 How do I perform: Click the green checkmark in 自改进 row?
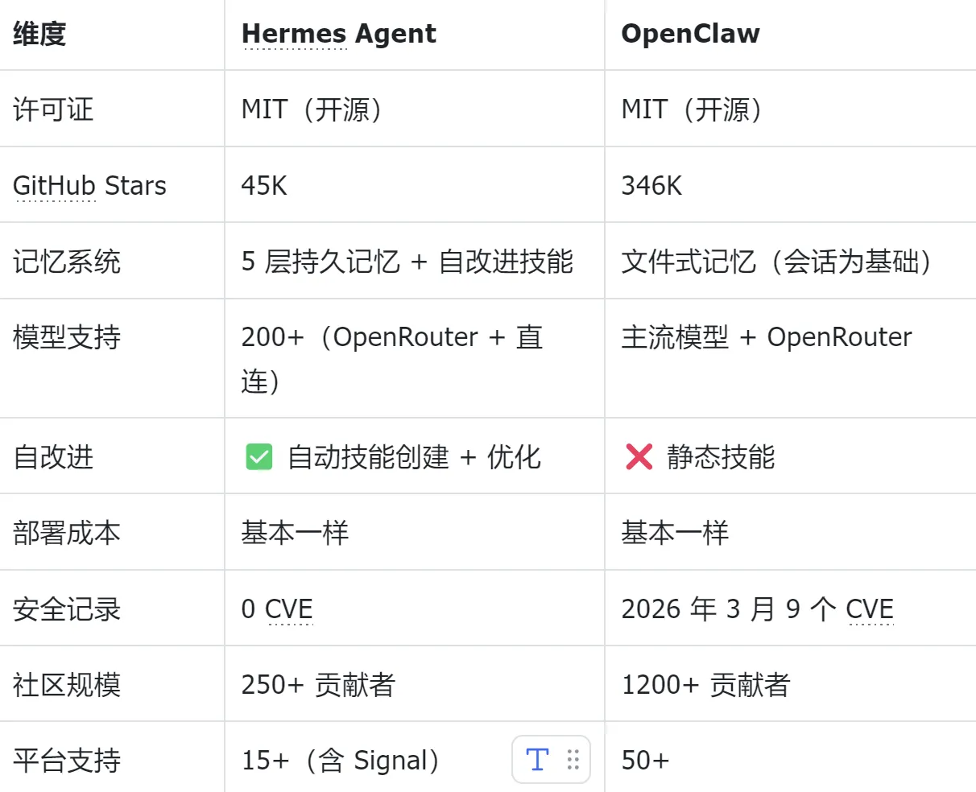click(258, 457)
